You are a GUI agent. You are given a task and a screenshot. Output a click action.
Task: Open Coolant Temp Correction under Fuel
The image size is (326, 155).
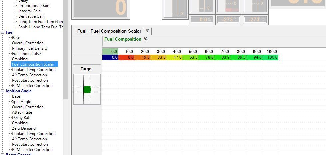(34, 70)
